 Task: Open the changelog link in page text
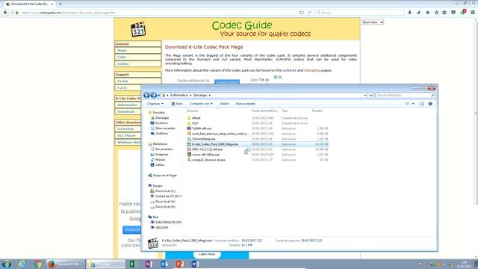[312, 70]
